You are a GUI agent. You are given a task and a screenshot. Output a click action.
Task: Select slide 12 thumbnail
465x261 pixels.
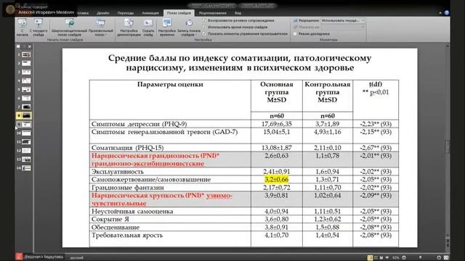point(26,151)
